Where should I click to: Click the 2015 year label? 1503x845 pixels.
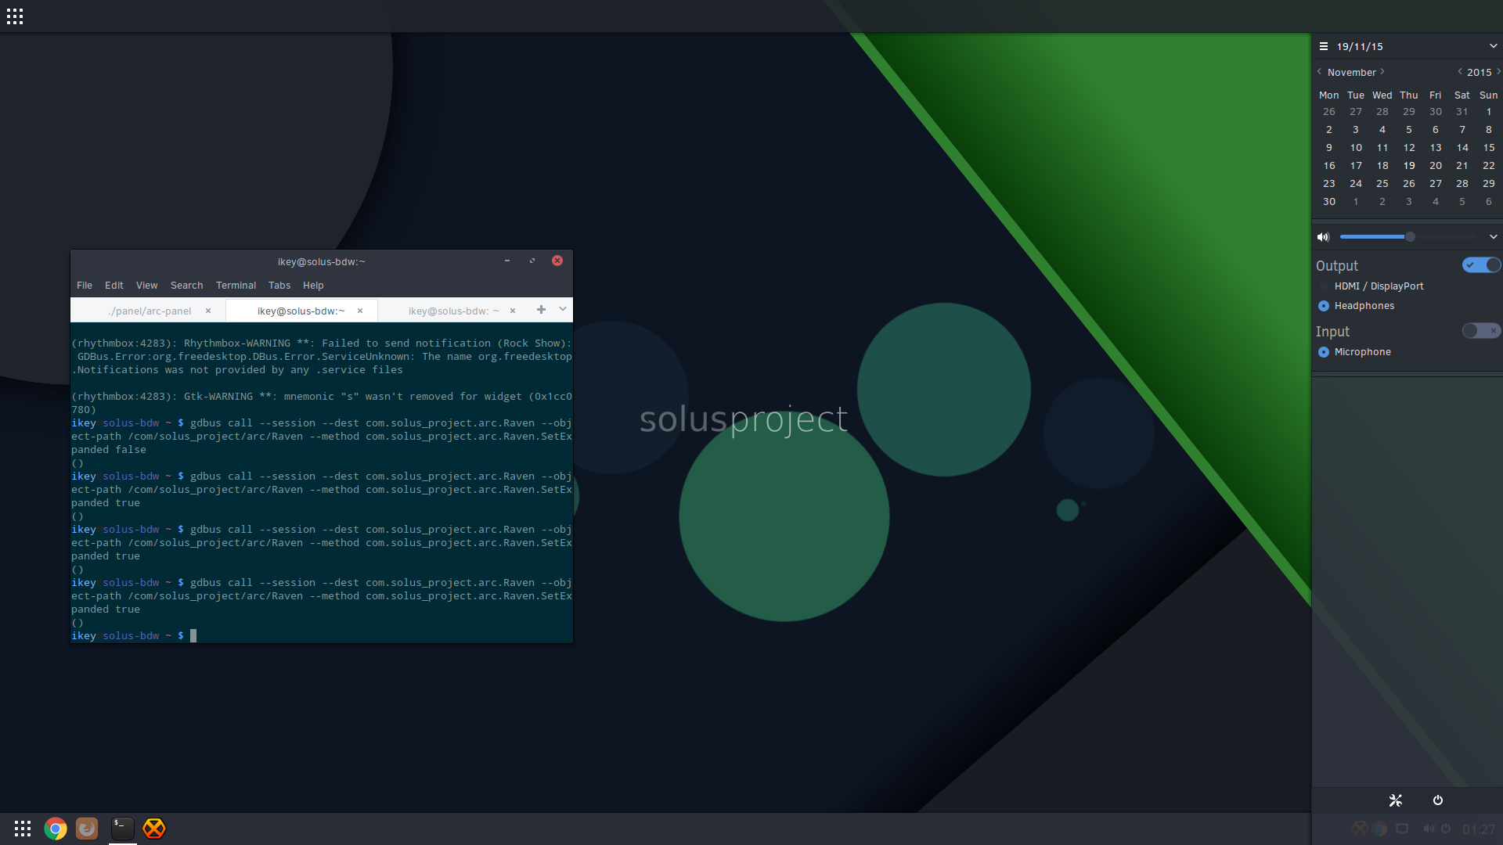click(x=1480, y=73)
